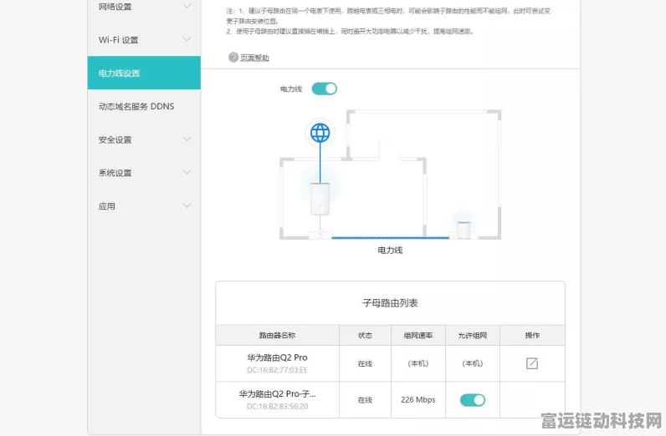Disable 允许组网 for Q2 Pro-子 router
The image size is (666, 436).
tap(473, 400)
